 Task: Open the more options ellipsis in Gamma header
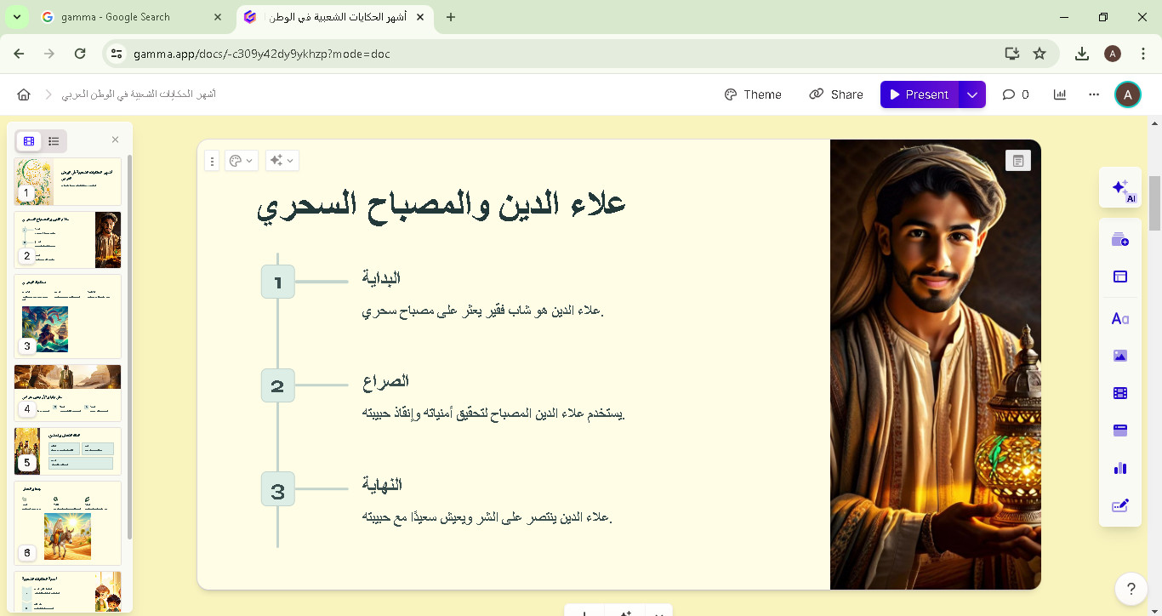pyautogui.click(x=1094, y=94)
